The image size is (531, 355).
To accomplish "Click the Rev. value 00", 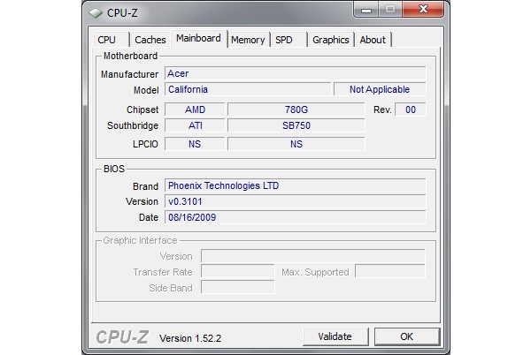I will 411,110.
